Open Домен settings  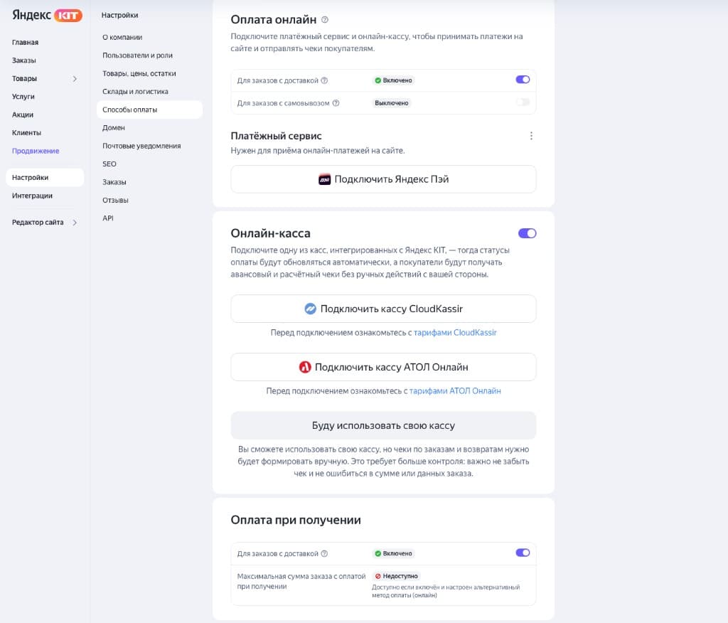[113, 128]
